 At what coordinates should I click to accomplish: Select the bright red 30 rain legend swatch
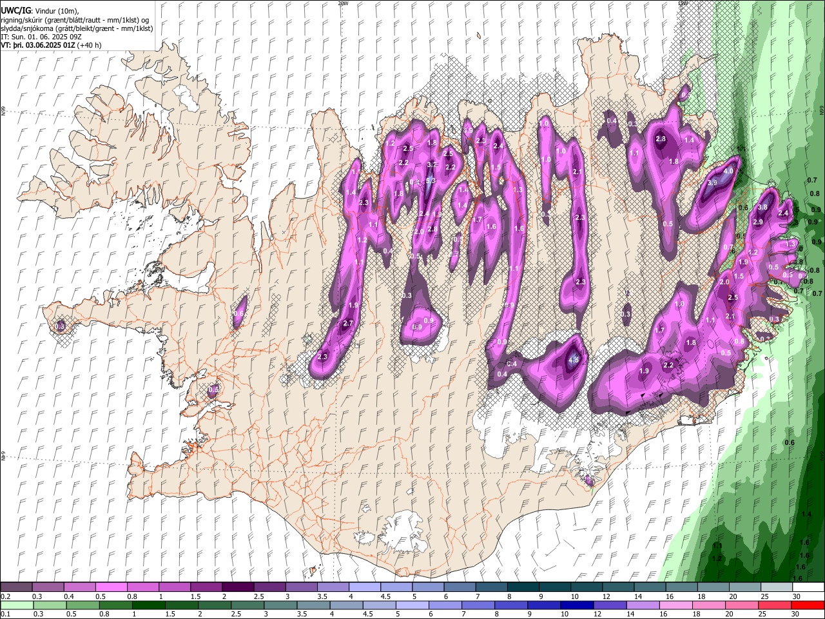808,605
